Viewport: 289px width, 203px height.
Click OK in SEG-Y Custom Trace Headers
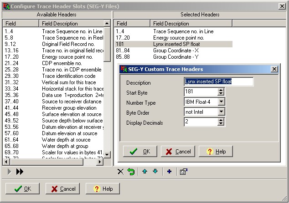pyautogui.click(x=140, y=152)
